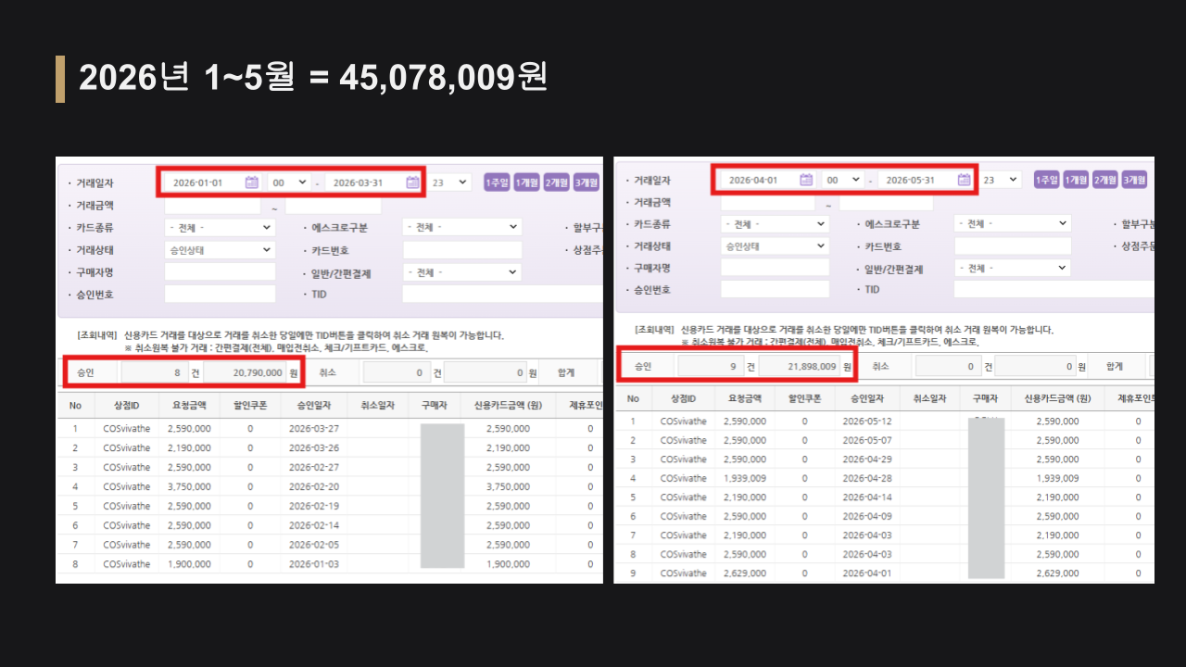Select the 2026-04-29 approval date cell
This screenshot has height=667, width=1186.
pyautogui.click(x=866, y=459)
